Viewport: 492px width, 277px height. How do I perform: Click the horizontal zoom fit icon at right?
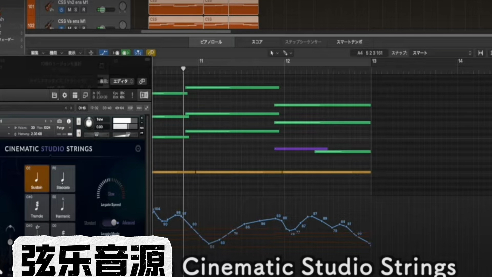coord(481,53)
